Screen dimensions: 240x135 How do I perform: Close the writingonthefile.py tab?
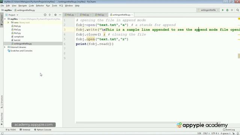click(132, 15)
